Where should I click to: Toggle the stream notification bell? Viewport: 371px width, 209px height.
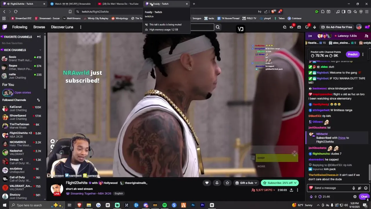click(217, 183)
